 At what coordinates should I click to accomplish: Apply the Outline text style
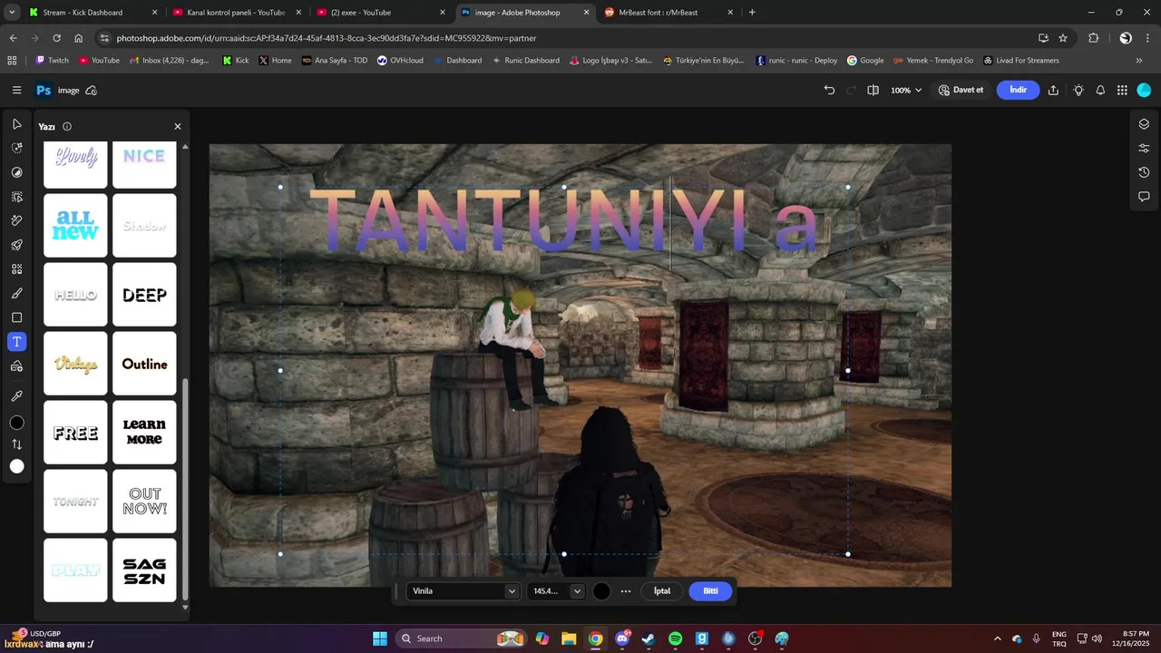pos(144,364)
